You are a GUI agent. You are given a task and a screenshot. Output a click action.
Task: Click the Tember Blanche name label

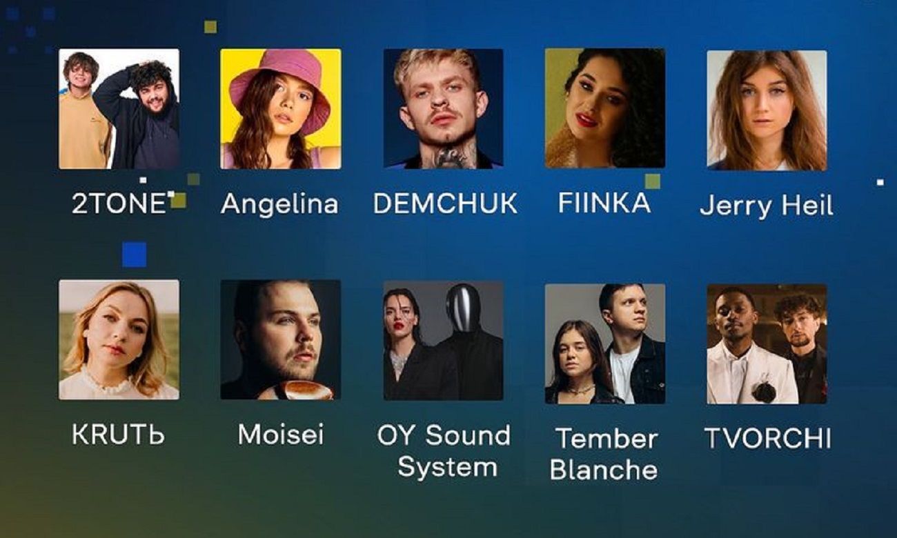604,454
